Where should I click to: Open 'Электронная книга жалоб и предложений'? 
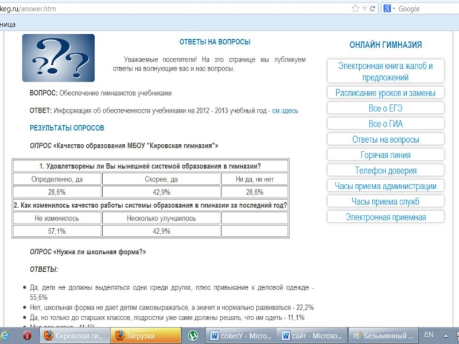(x=386, y=71)
